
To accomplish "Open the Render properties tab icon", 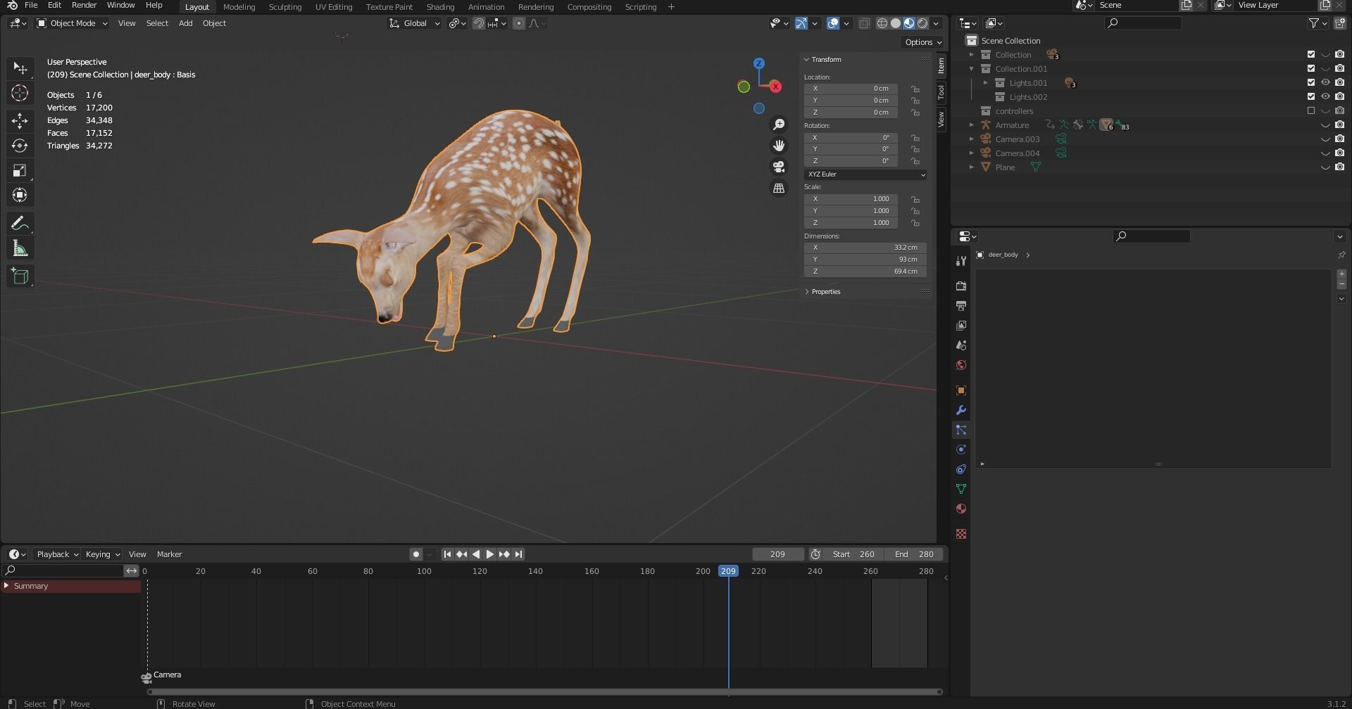I will pos(961,286).
